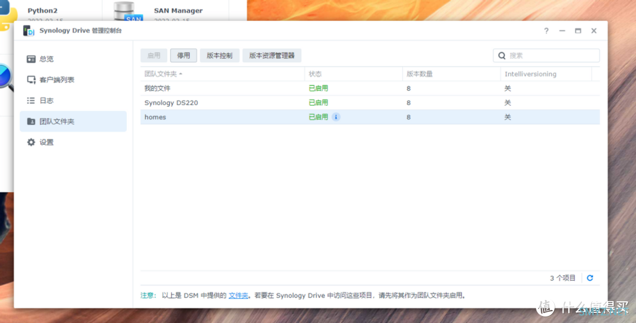Open 版本控制 version control
The width and height of the screenshot is (636, 323).
[220, 55]
